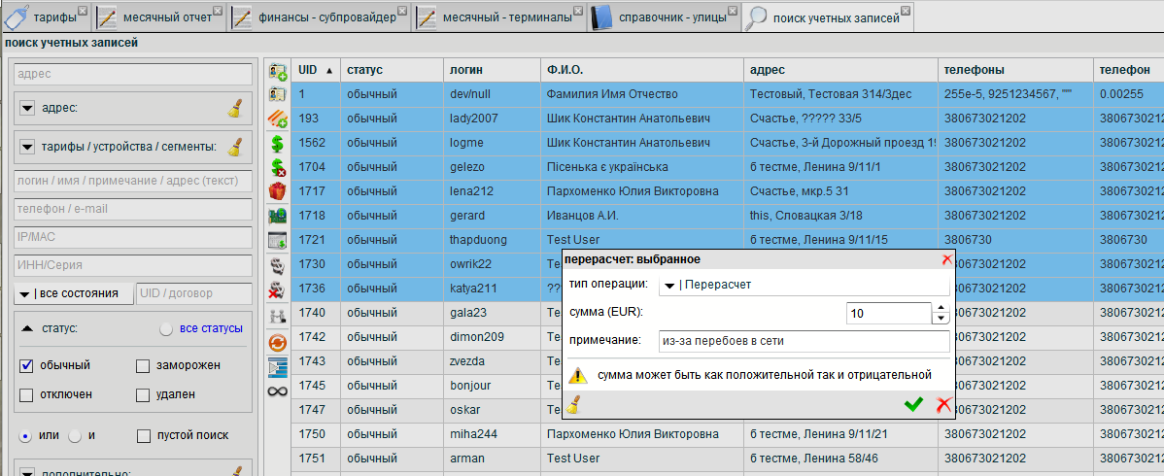Open the 'все состояния' dropdown
This screenshot has width=1164, height=476.
[x=23, y=293]
